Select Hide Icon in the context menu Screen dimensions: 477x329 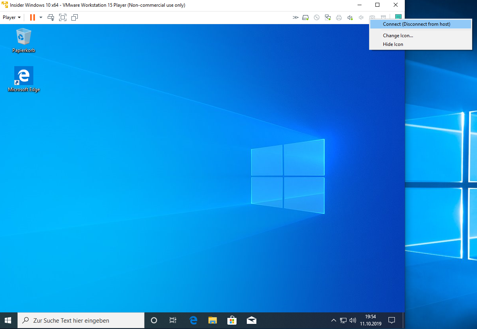tap(393, 44)
